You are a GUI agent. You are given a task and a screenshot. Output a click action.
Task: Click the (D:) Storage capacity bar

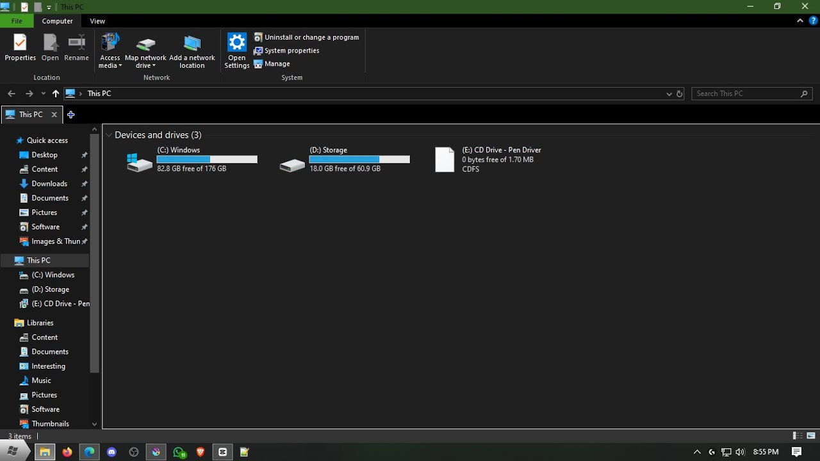(x=359, y=159)
